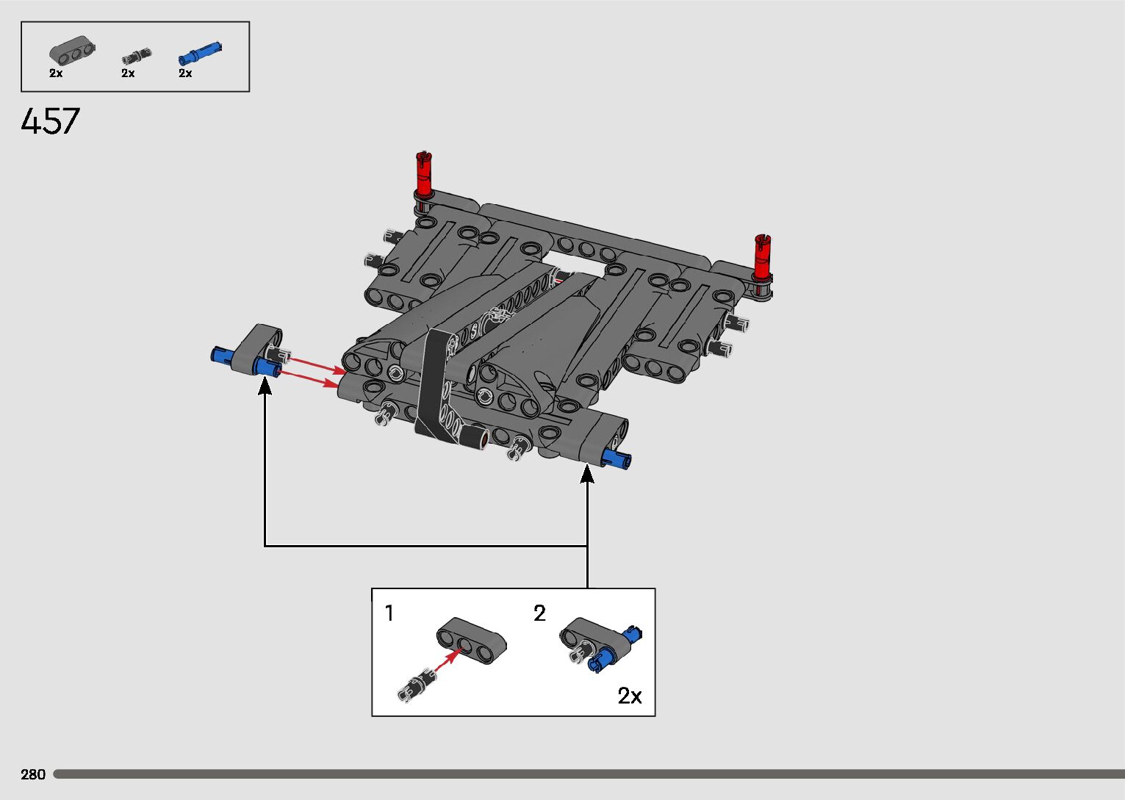
Task: Click the red axle pin at model's top left
Action: (424, 174)
